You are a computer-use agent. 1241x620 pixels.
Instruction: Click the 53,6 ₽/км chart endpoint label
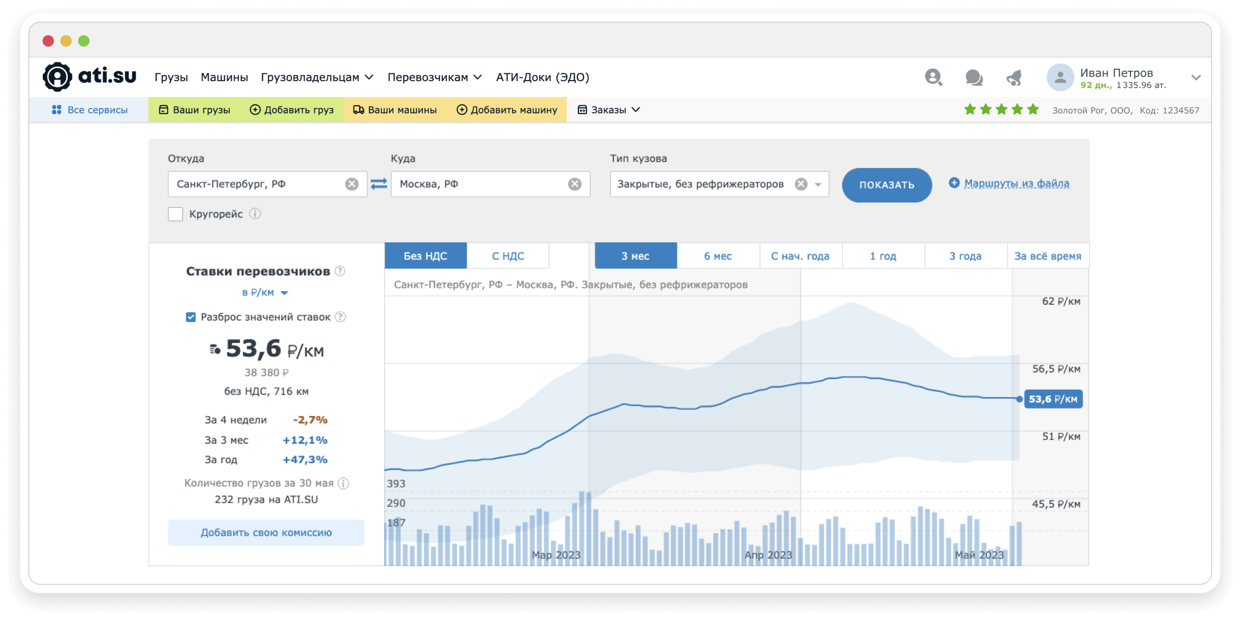pos(1053,399)
